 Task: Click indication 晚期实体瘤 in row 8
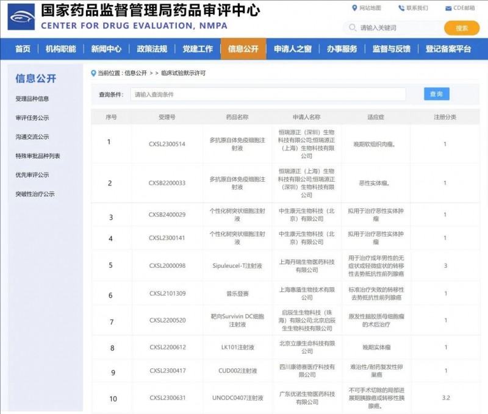tap(376, 348)
